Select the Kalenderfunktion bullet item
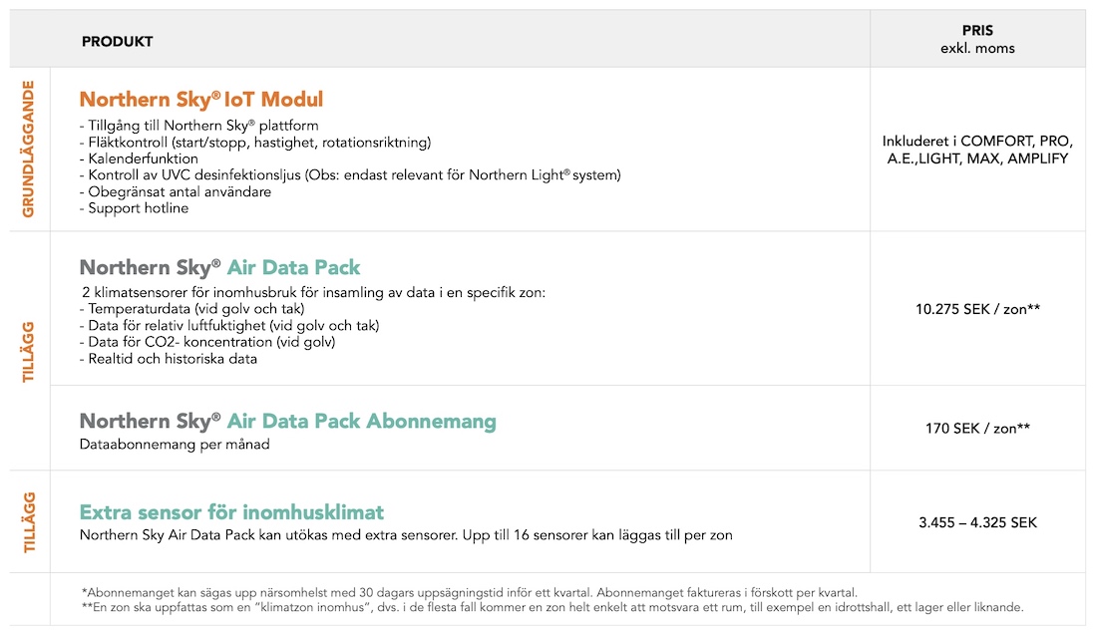Viewport: 1097px width, 634px height. [x=140, y=158]
